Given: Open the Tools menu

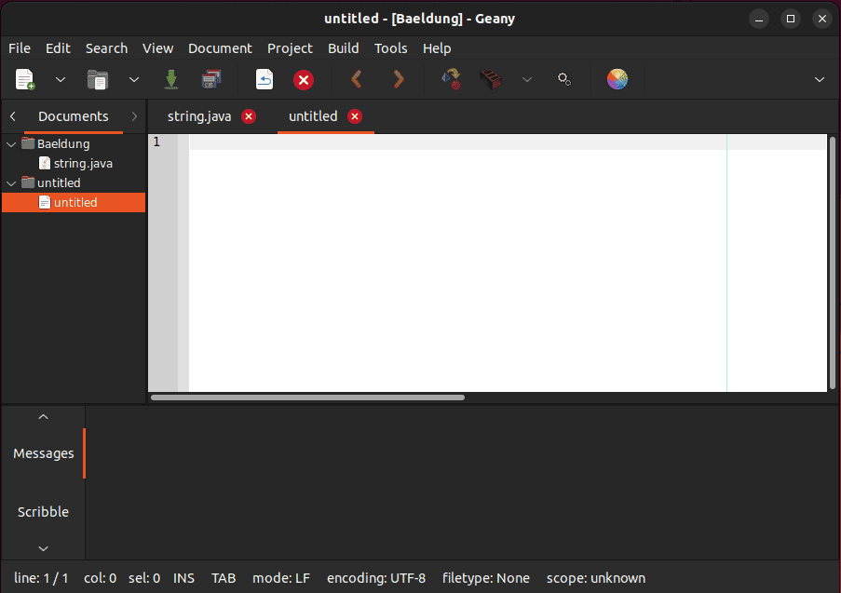Looking at the screenshot, I should point(390,48).
